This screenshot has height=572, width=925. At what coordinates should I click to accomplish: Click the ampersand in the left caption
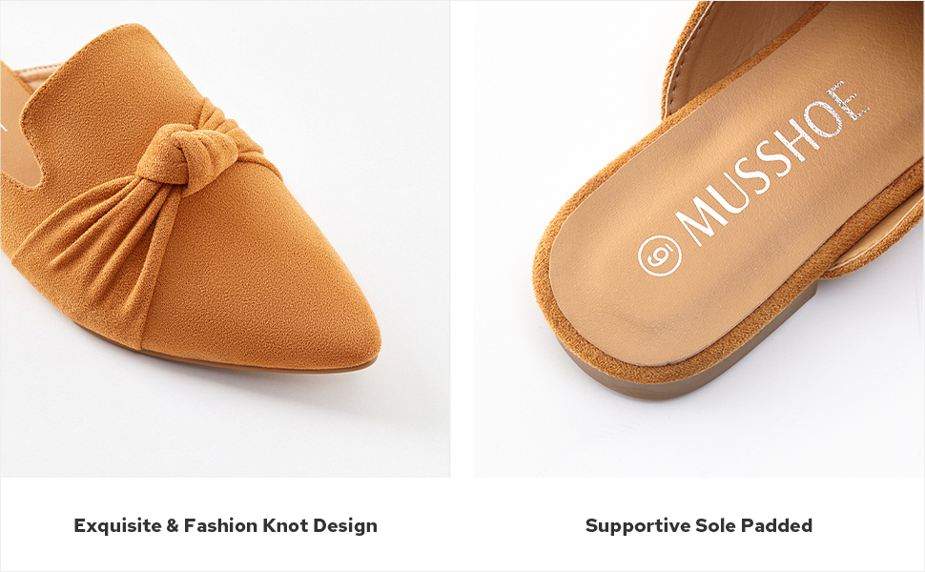pyautogui.click(x=172, y=525)
